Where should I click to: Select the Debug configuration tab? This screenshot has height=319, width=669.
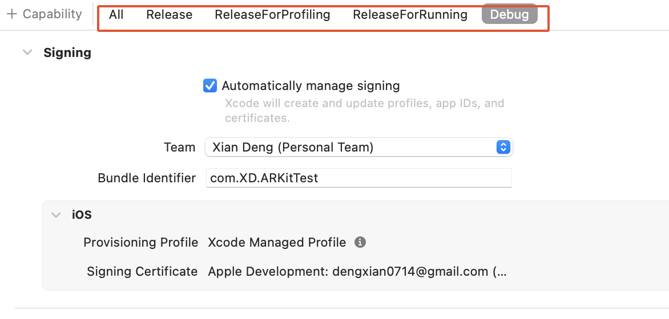[509, 15]
